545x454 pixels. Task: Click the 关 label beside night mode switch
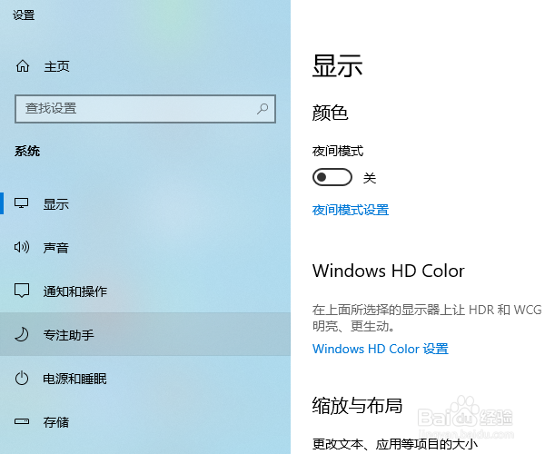[x=370, y=178]
